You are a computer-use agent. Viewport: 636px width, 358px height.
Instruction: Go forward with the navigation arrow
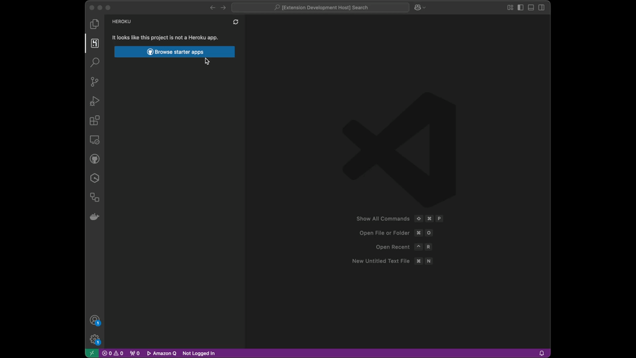point(223,7)
